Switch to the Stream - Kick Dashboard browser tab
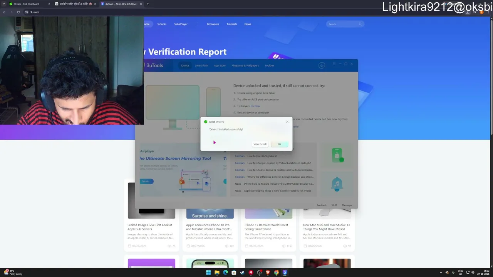This screenshot has width=493, height=277. tap(27, 4)
